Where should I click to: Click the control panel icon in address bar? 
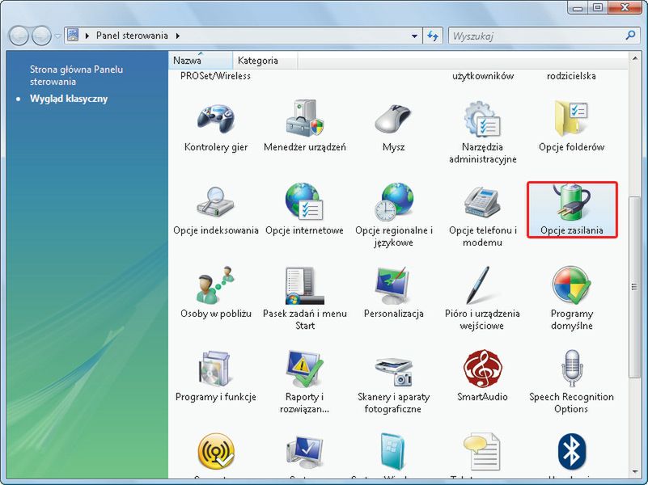pyautogui.click(x=73, y=35)
